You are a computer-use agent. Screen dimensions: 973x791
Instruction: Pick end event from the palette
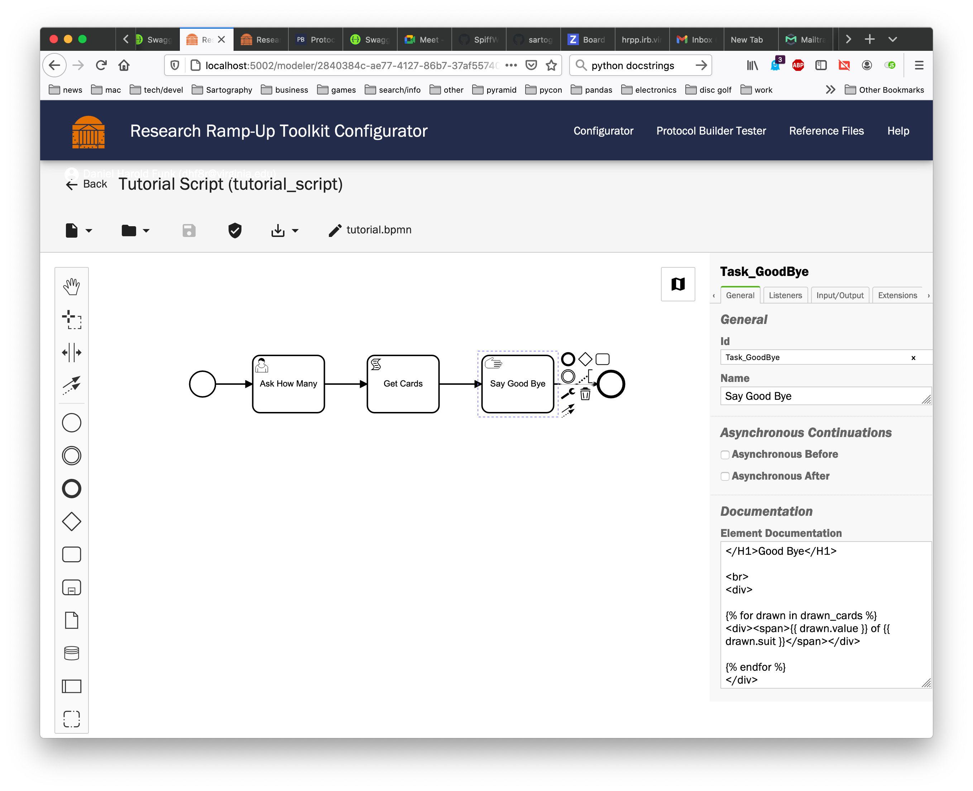pyautogui.click(x=72, y=489)
